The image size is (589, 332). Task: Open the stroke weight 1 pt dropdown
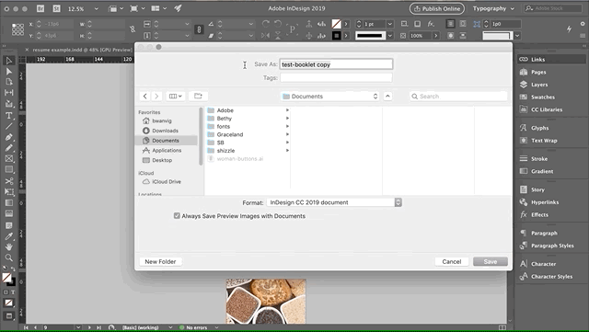pos(390,24)
